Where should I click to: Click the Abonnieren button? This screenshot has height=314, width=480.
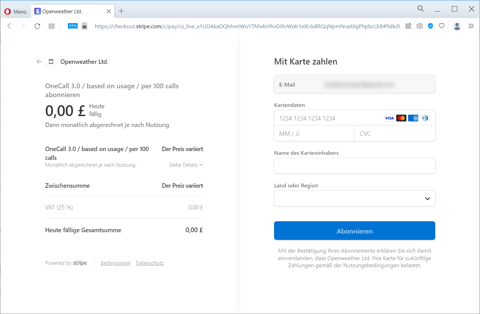coord(354,231)
